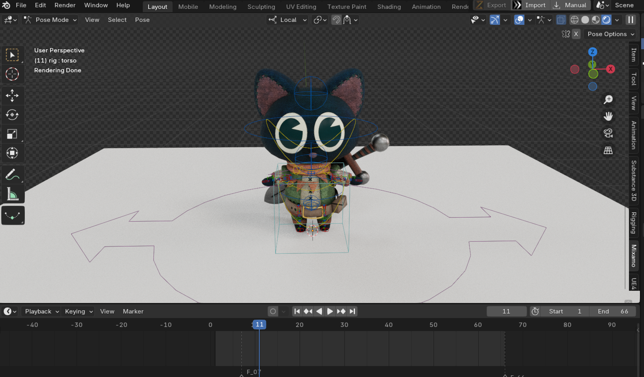Image resolution: width=644 pixels, height=377 pixels.
Task: Open the timeline editor type dropdown
Action: coord(10,312)
